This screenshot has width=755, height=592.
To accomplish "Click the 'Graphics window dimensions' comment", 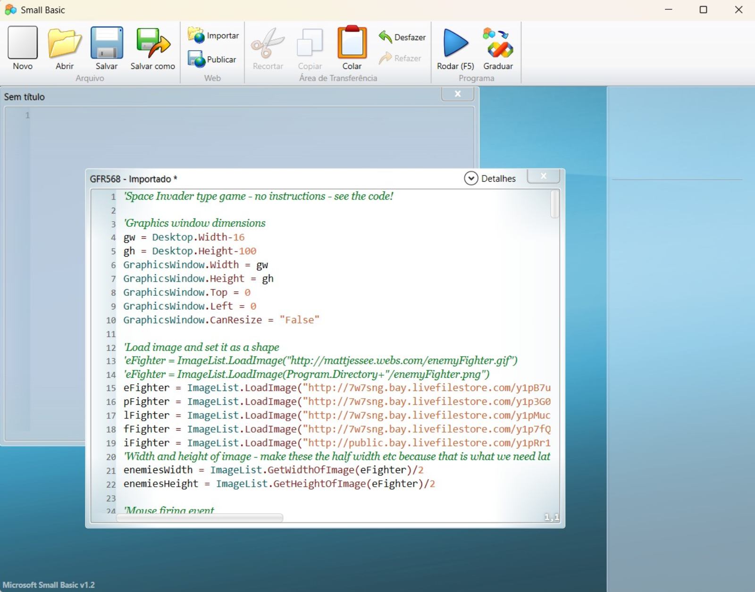I will pyautogui.click(x=194, y=223).
